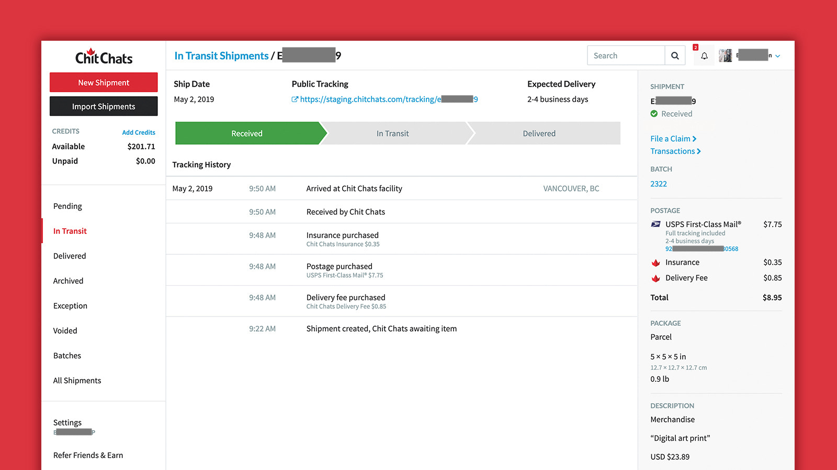Screen dimensions: 837x470
Task: Click the Add Credits link
Action: (139, 133)
